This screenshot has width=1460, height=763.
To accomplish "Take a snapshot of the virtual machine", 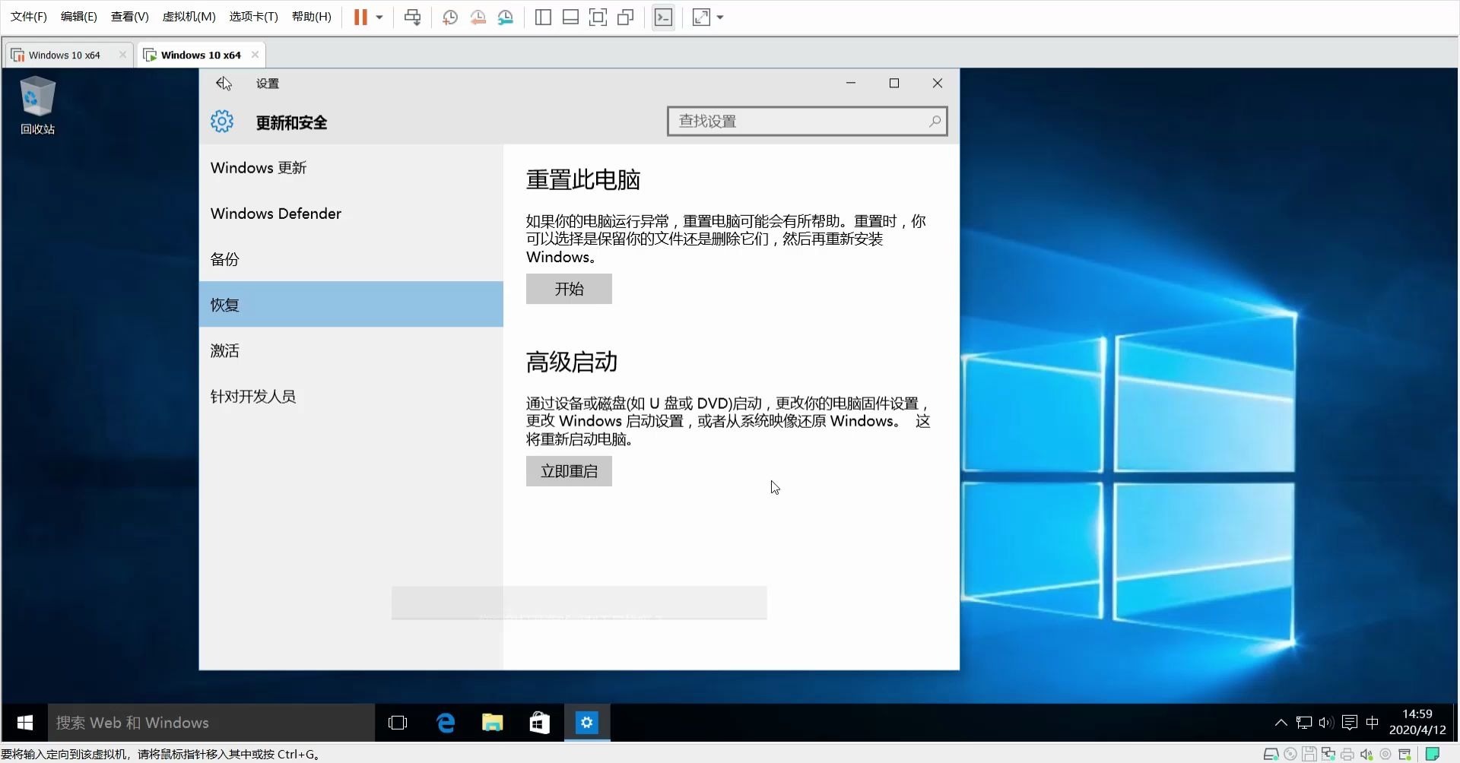I will click(449, 17).
